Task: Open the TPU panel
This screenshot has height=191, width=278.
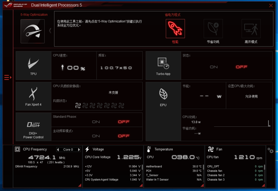Action: [34, 66]
